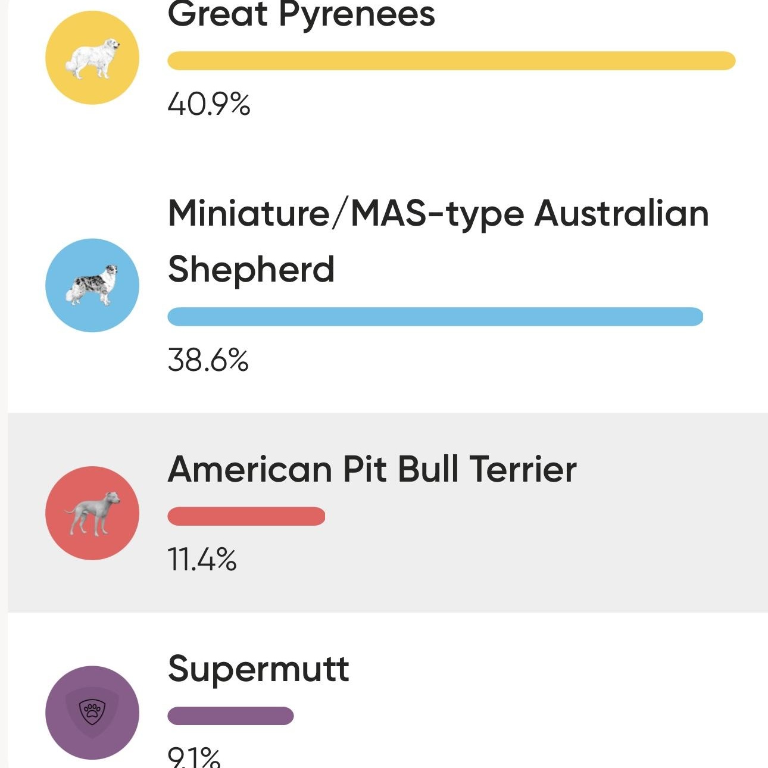Click the 38.6% Australian Shepherd value
This screenshot has height=768, width=768.
[x=208, y=360]
